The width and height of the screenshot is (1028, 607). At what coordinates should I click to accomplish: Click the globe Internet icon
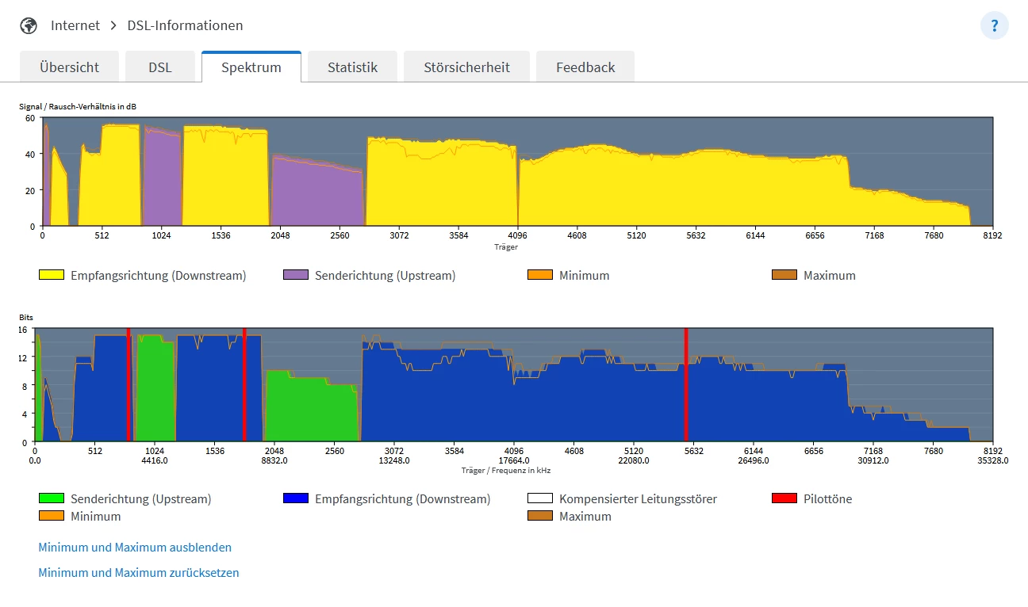tap(29, 25)
